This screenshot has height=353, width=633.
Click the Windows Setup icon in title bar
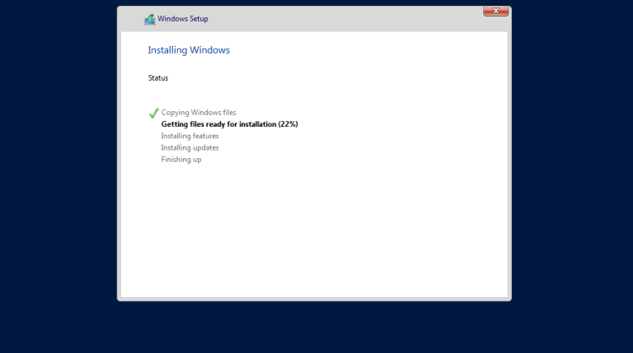(149, 19)
